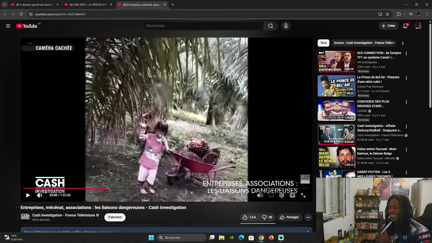Go to YouTube home via logo
Viewport: 432px width, 243px height.
click(x=27, y=26)
